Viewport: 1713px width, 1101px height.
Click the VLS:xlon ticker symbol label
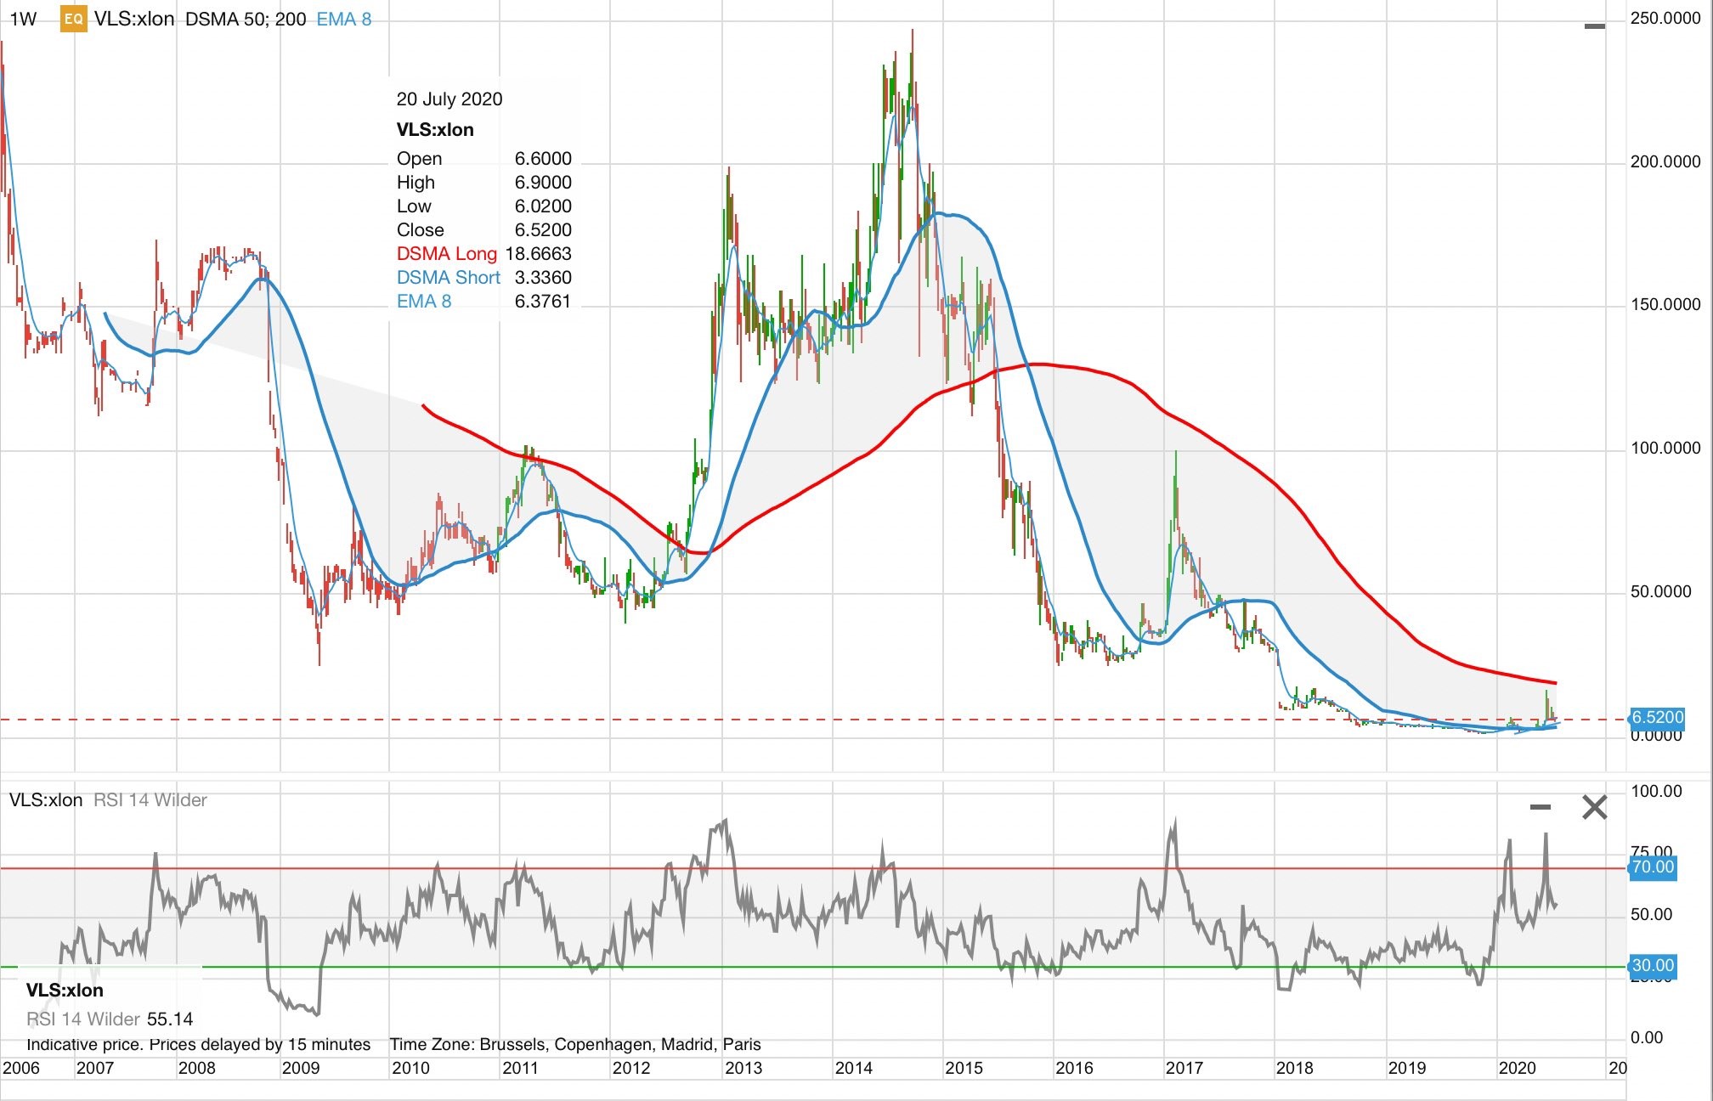click(134, 19)
